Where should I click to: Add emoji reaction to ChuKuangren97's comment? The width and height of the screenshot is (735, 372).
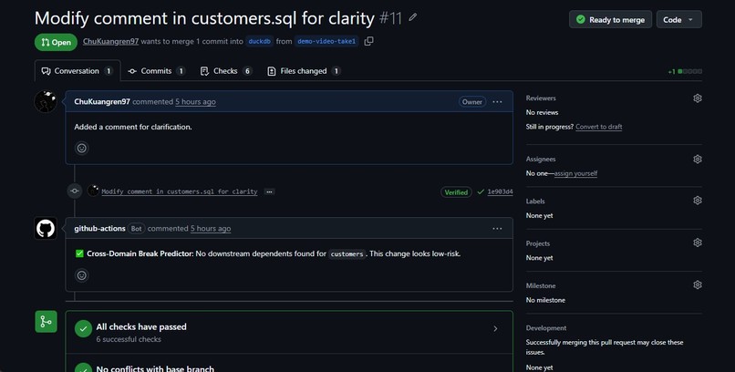81,148
